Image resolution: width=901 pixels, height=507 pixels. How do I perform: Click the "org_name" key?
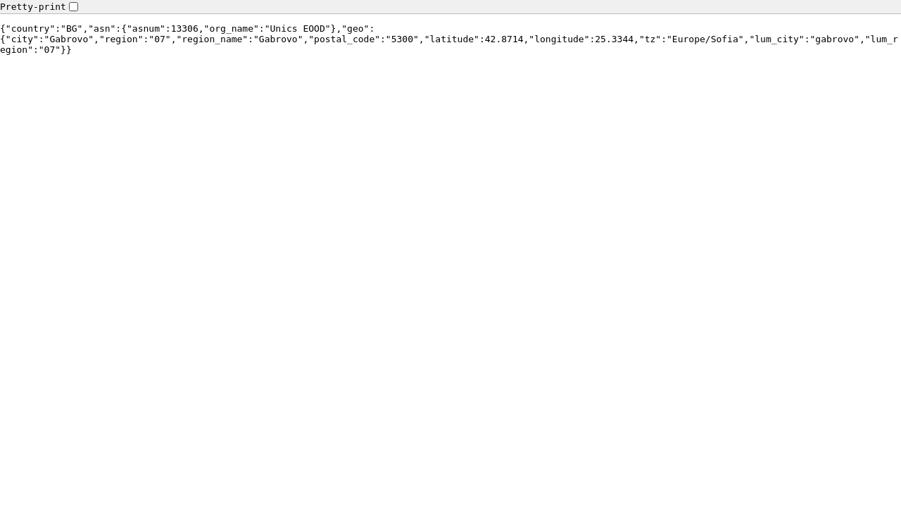coord(231,29)
